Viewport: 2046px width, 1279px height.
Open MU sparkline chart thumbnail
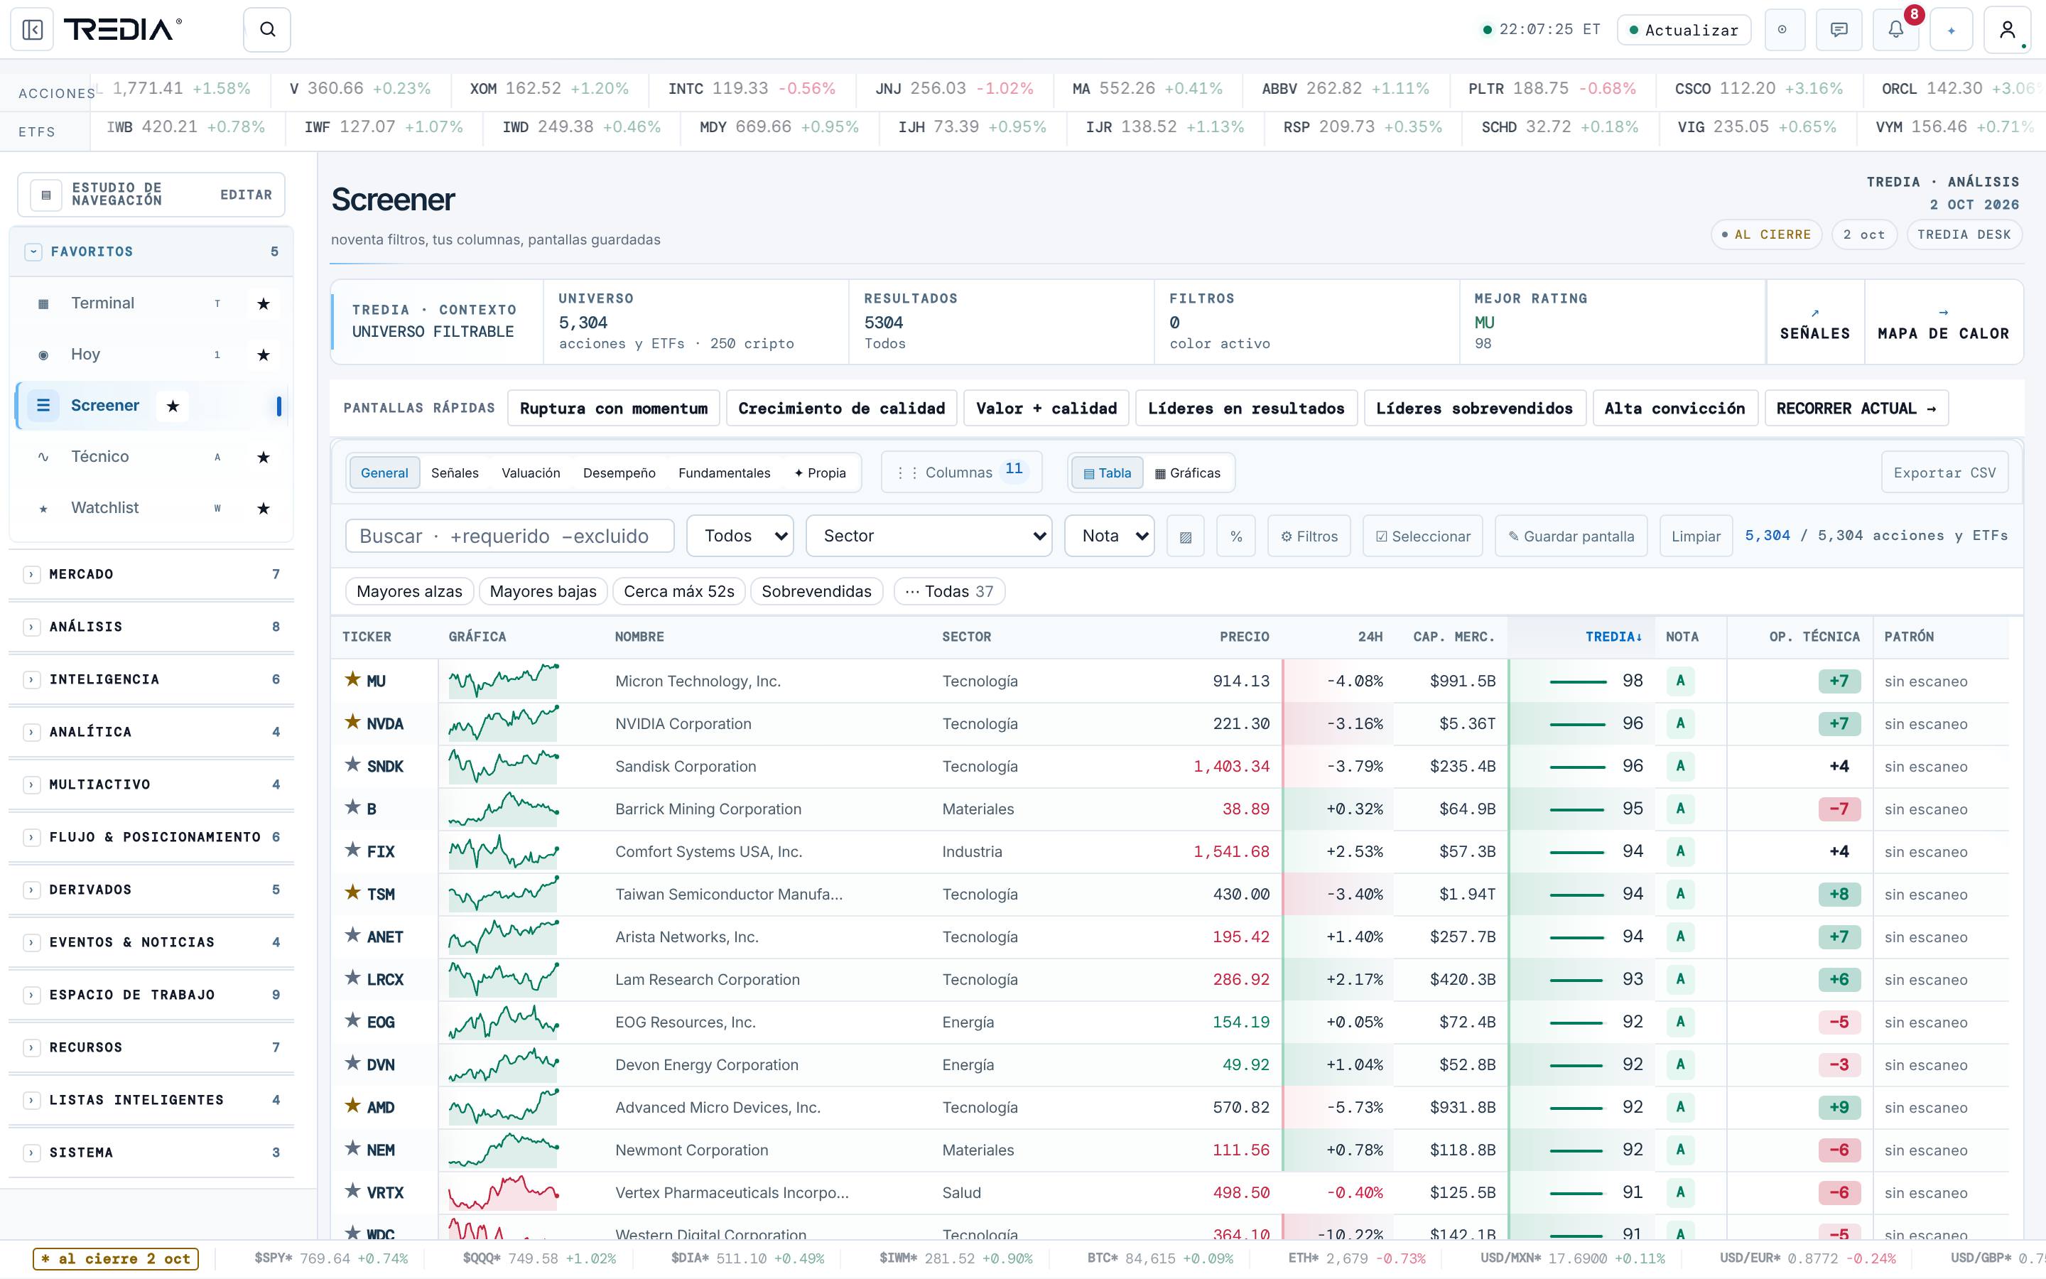click(x=504, y=681)
